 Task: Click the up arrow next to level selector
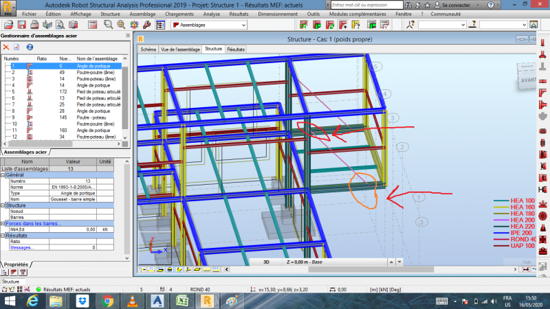coord(391,262)
